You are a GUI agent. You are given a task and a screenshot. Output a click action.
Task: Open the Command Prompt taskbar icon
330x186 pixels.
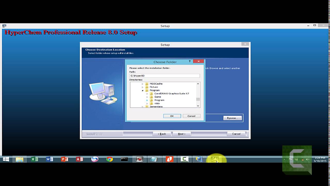pyautogui.click(x=124, y=159)
